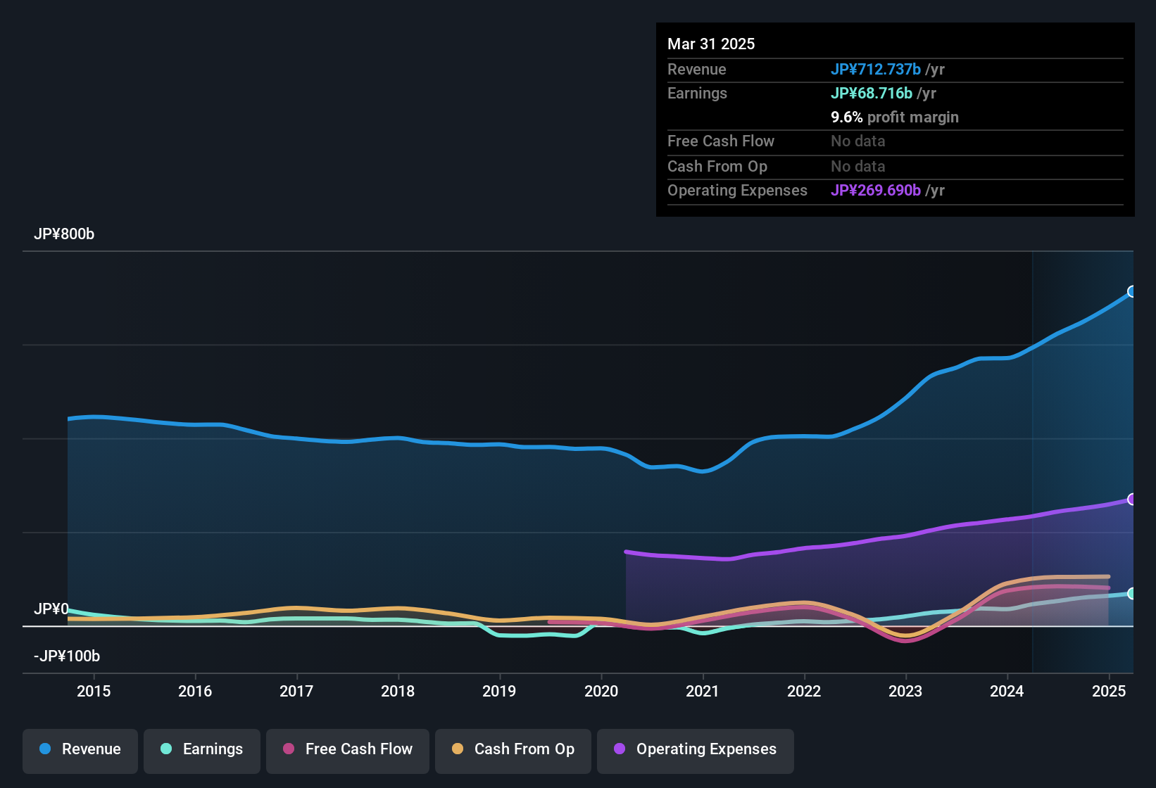
Task: Select the Earnings line endpoint marker
Action: pyautogui.click(x=1130, y=595)
